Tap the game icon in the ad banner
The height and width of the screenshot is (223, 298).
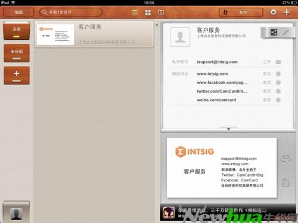(x=169, y=212)
